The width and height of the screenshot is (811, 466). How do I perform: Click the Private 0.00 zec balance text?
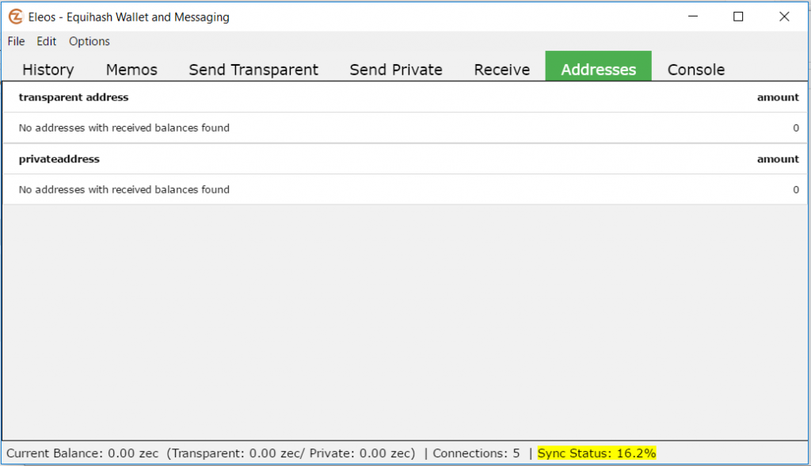point(360,453)
